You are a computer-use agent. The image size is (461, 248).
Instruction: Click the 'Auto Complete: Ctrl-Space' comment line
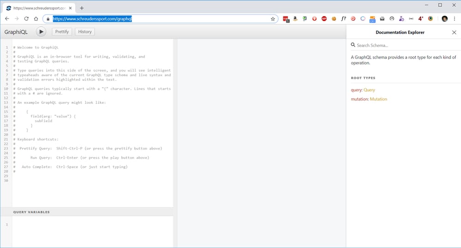71,166
